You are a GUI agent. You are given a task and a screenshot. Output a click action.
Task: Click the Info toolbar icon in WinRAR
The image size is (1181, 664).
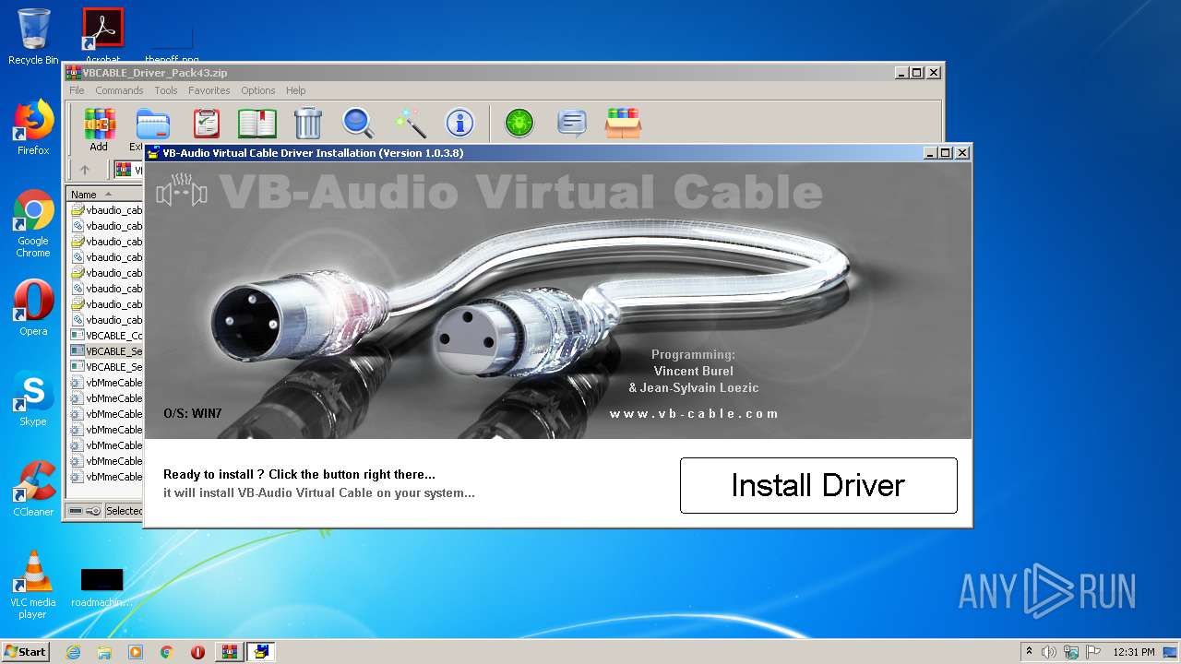pyautogui.click(x=459, y=123)
